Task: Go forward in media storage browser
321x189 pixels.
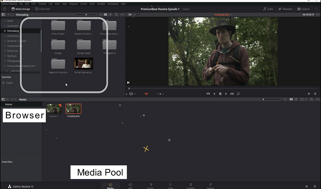Action: tap(12, 15)
